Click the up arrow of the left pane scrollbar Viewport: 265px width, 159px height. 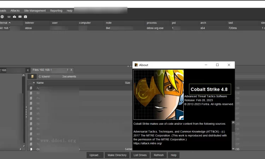[23, 75]
